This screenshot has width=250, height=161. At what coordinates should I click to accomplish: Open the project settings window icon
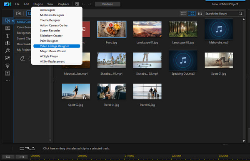tap(77, 4)
